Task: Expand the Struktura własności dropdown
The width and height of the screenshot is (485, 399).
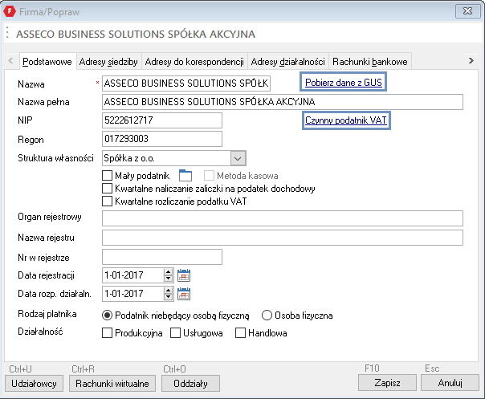Action: tap(238, 158)
